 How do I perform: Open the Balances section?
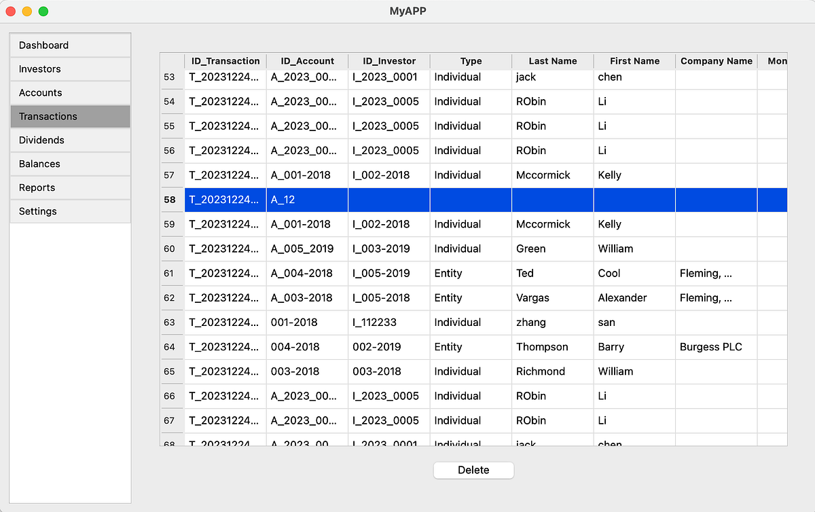click(x=39, y=164)
